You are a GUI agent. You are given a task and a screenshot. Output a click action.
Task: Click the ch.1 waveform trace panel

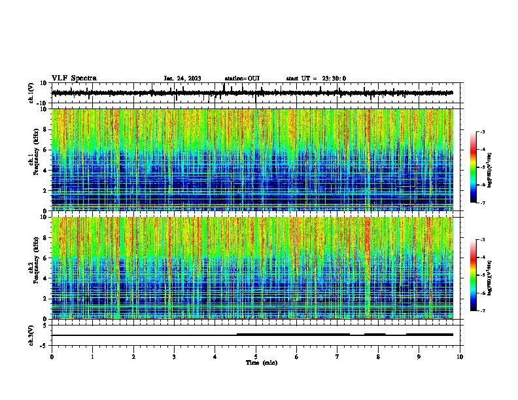coord(256,93)
